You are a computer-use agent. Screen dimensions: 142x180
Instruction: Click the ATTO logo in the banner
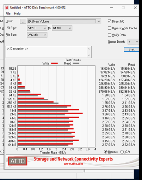(x=18, y=161)
